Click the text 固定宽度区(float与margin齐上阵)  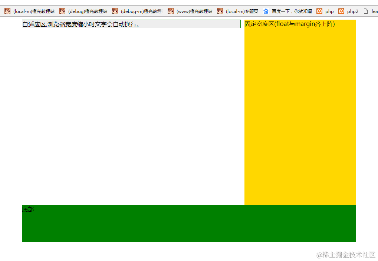click(289, 24)
